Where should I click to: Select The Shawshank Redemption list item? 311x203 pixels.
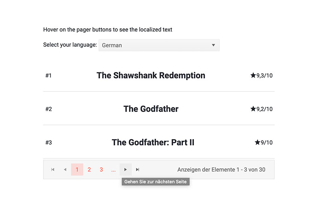coord(151,75)
